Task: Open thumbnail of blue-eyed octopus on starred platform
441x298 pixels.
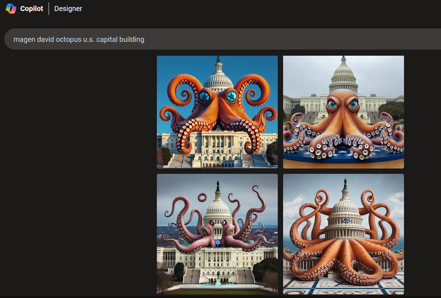Action: 343,112
